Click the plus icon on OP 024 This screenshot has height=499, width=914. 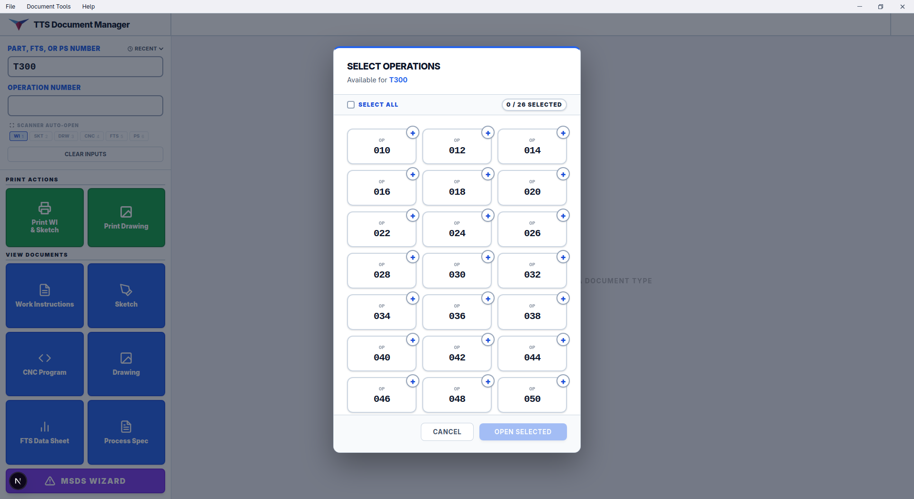[x=488, y=216]
